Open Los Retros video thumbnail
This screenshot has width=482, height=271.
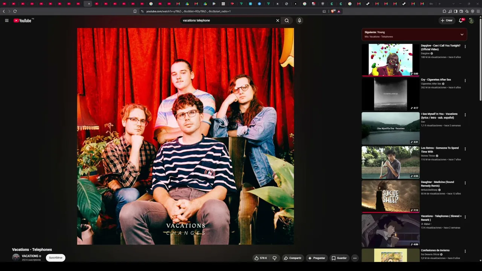point(390,162)
